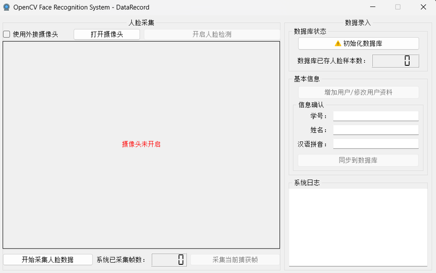Enable the 使用外接摄像头 checkbox
This screenshot has width=436, height=273.
click(x=7, y=34)
